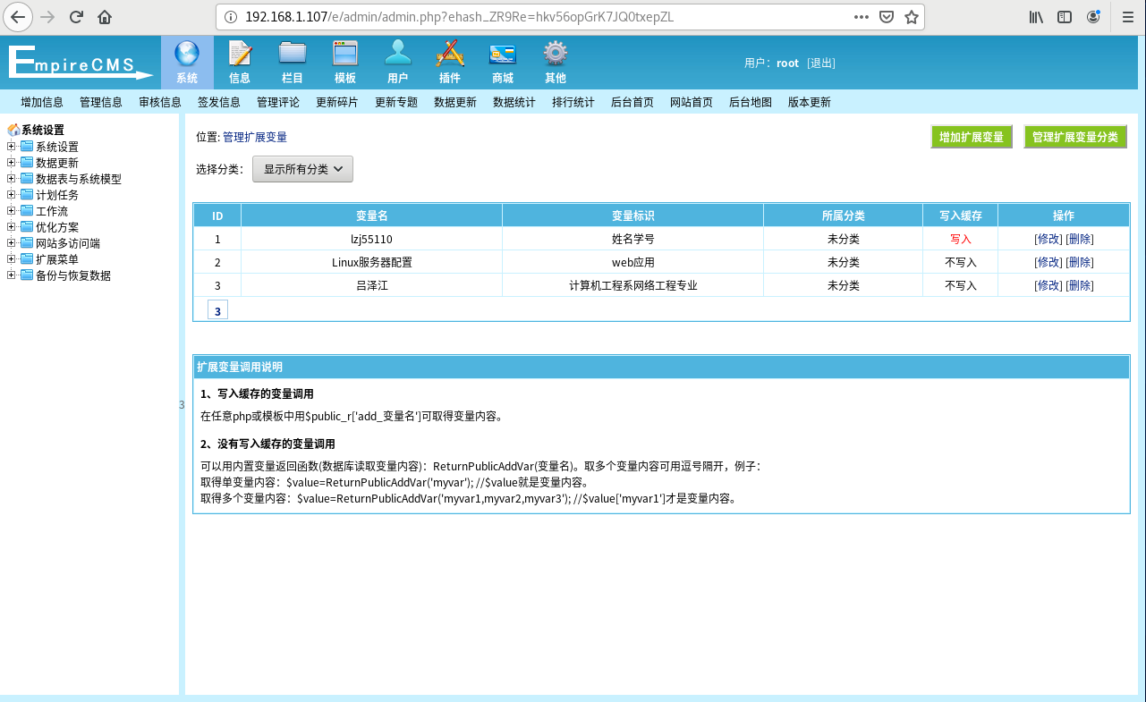Open 数据统计 menu item

click(514, 102)
